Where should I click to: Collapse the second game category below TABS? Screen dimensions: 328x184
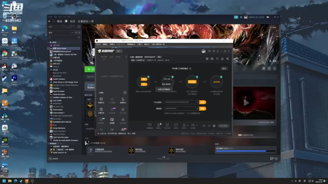pos(49,144)
